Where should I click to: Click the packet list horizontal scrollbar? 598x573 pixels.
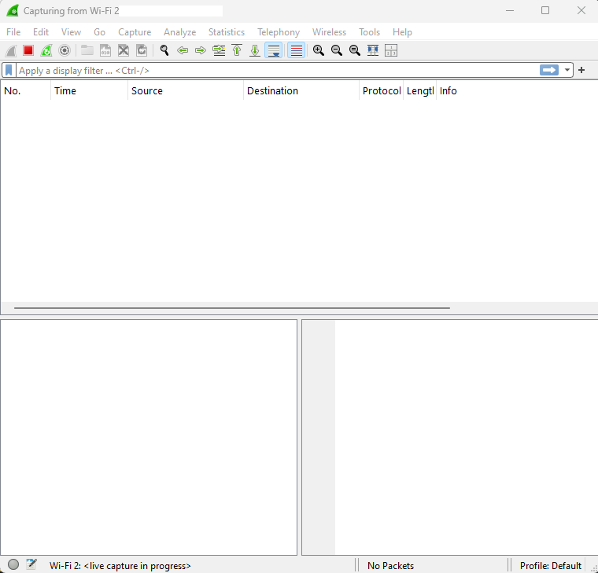[x=232, y=308]
